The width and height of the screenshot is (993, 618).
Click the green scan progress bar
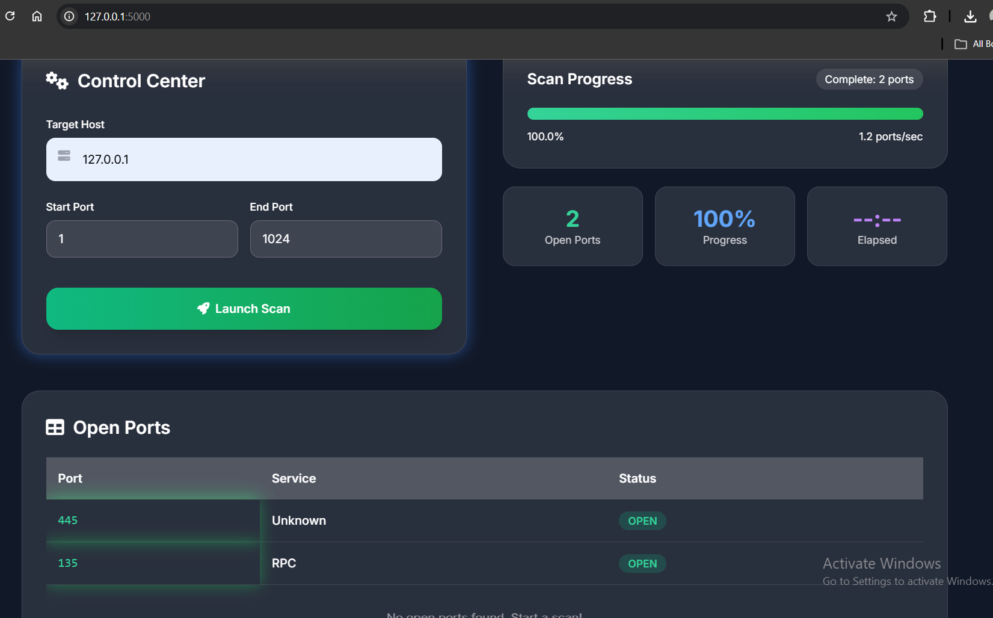[x=725, y=114]
